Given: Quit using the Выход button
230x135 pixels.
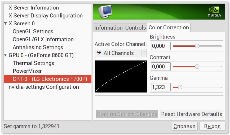Looking at the screenshot, I should [213, 126].
